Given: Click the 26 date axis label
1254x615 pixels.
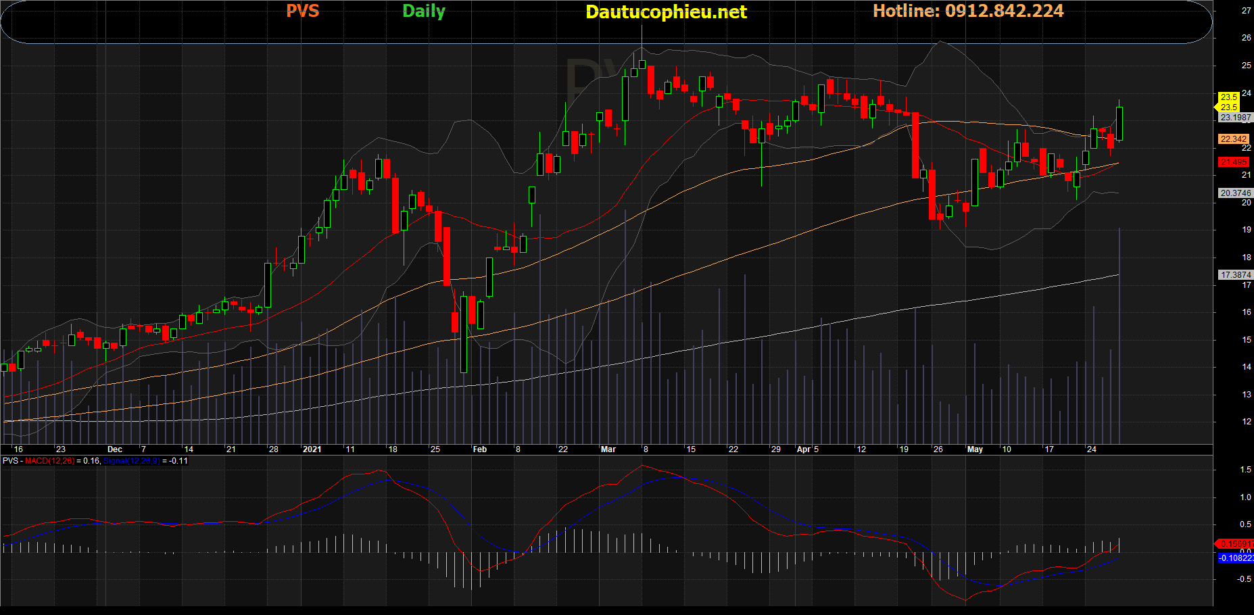Looking at the screenshot, I should (938, 449).
